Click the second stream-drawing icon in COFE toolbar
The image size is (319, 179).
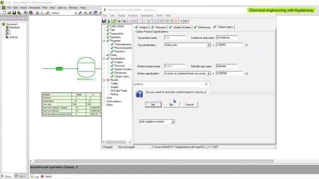coord(85,13)
